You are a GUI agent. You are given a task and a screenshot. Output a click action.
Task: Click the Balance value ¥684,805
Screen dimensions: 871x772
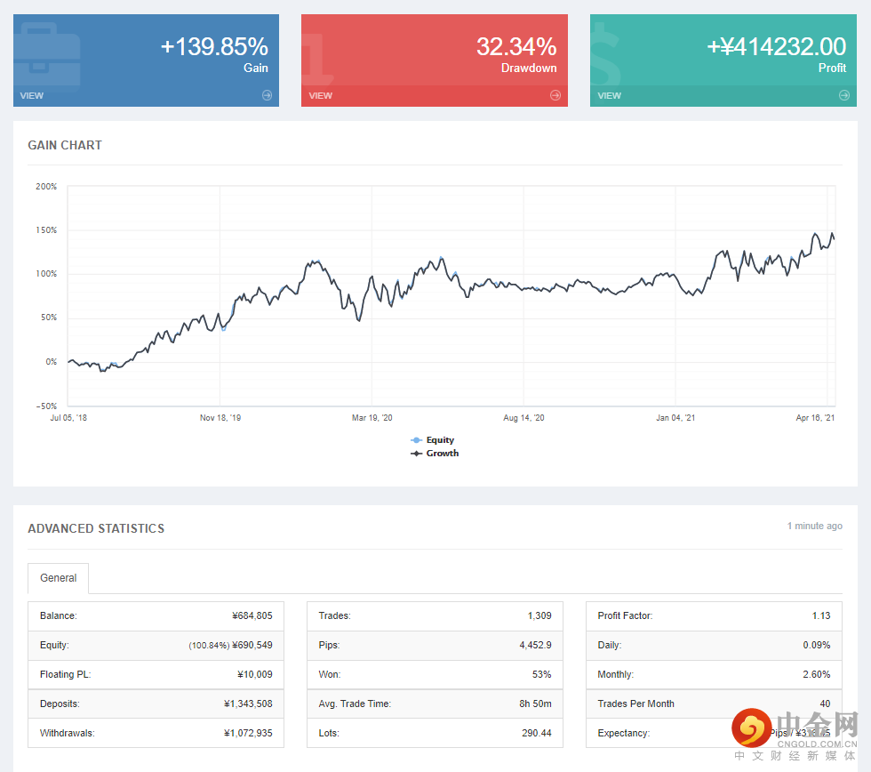tap(252, 615)
